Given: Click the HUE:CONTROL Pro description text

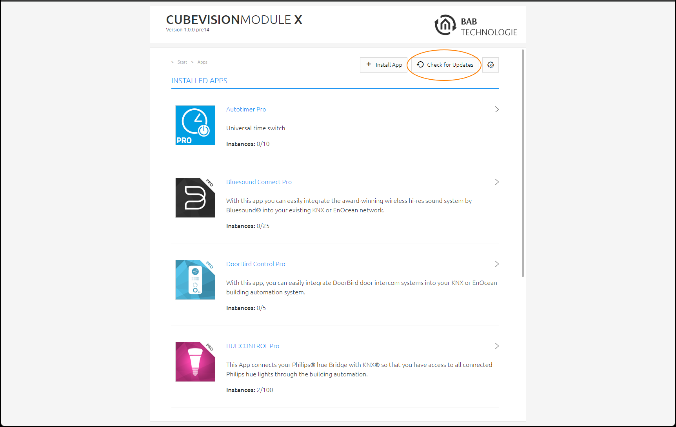Looking at the screenshot, I should click(x=359, y=370).
